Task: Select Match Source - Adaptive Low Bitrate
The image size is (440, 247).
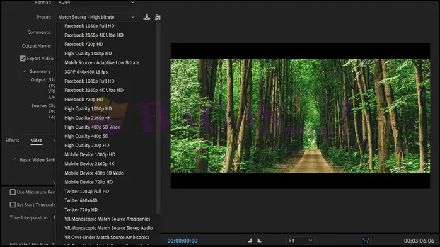Action: click(x=101, y=62)
